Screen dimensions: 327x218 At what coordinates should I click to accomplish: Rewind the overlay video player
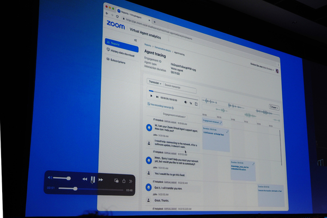click(84, 179)
